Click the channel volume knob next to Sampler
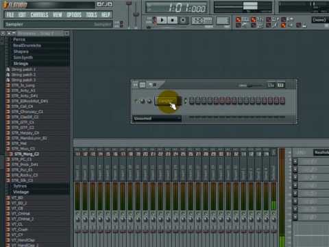 click(x=149, y=101)
